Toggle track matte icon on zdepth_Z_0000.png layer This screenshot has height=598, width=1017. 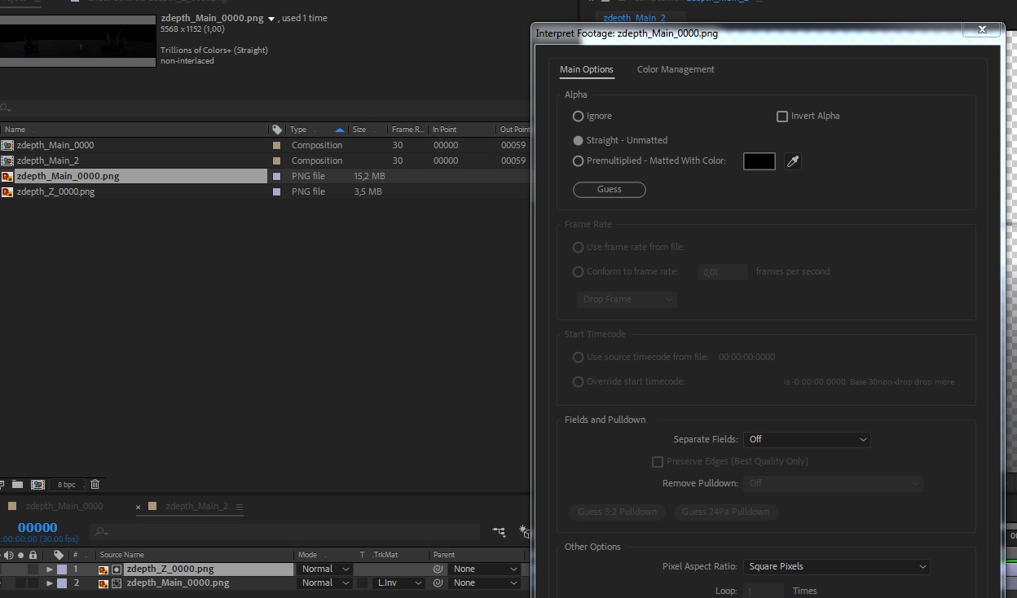(117, 569)
